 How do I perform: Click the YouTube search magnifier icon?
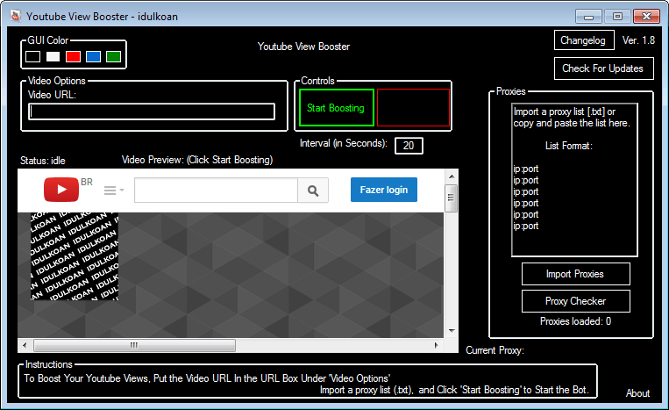(x=313, y=191)
